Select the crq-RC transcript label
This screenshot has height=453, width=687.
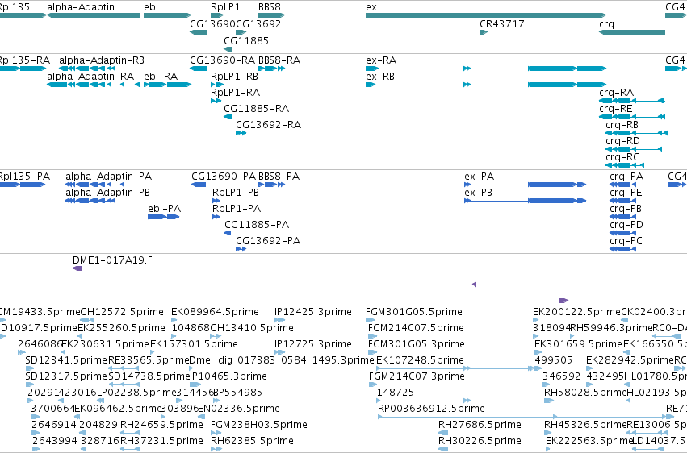coord(622,157)
